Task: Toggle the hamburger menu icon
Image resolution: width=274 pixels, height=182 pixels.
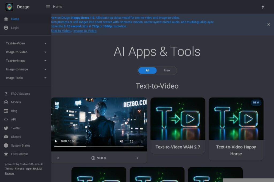Action: (48, 7)
